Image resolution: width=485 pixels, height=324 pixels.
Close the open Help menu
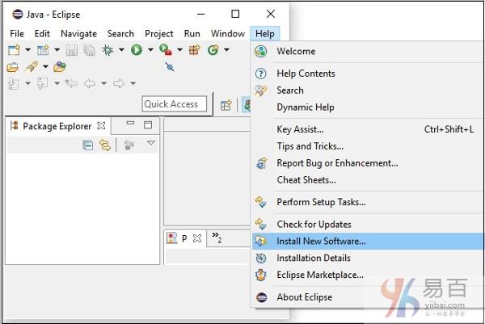265,34
